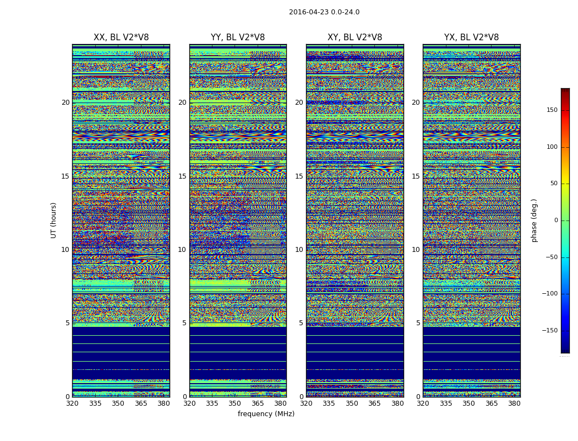Click the 'frequency (MHz)' axis label

[266, 414]
